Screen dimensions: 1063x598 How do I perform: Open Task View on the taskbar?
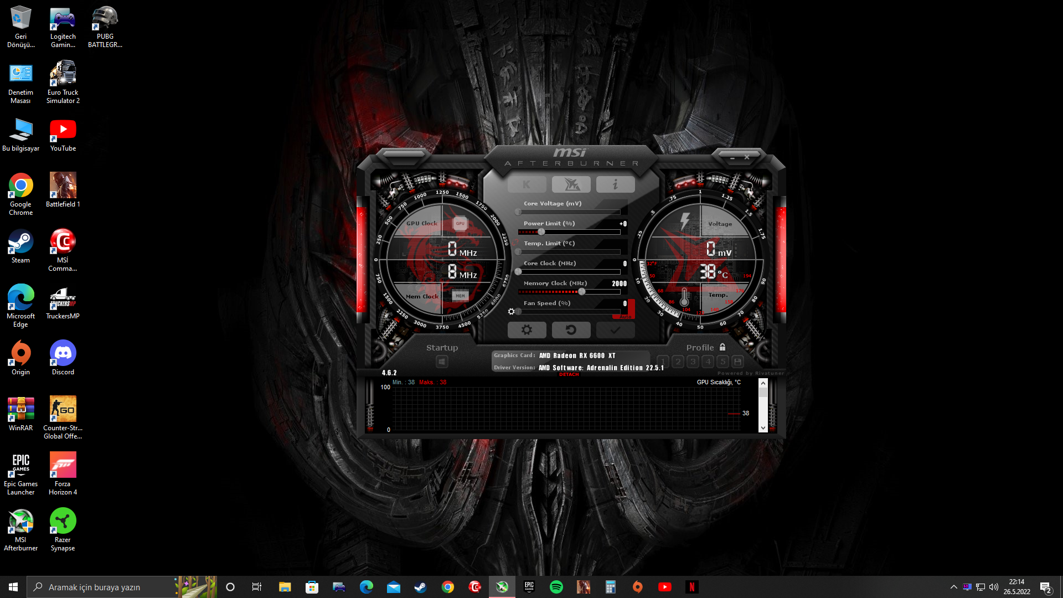(x=257, y=587)
